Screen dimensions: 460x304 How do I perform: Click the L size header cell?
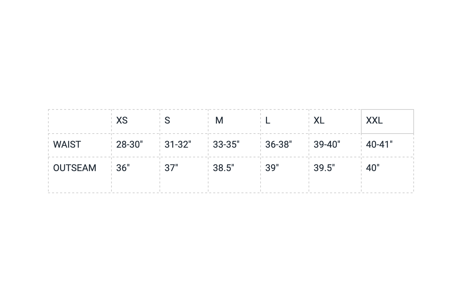(x=285, y=122)
